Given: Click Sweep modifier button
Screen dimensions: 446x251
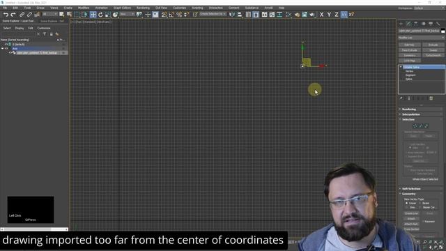Looking at the screenshot, I should pyautogui.click(x=433, y=50).
